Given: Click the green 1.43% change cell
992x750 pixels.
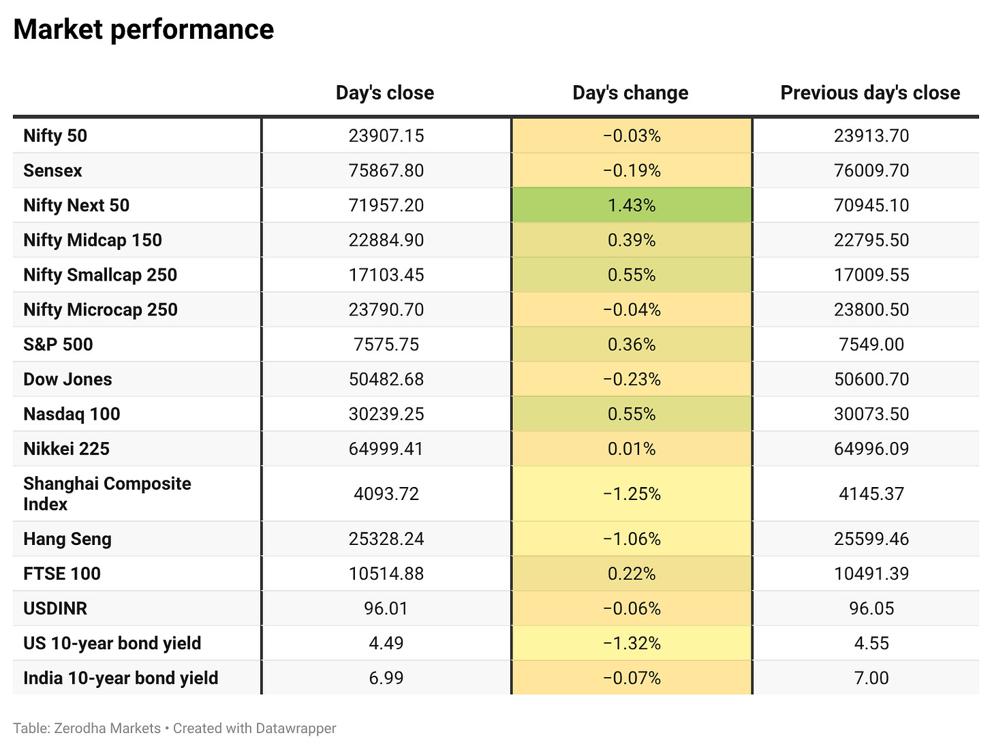Looking at the screenshot, I should pos(632,205).
